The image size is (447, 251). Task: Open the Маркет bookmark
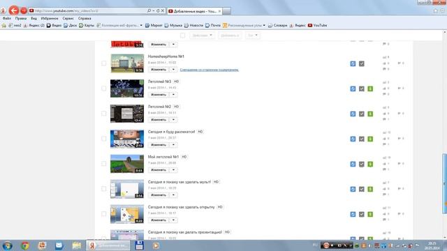coord(154,25)
